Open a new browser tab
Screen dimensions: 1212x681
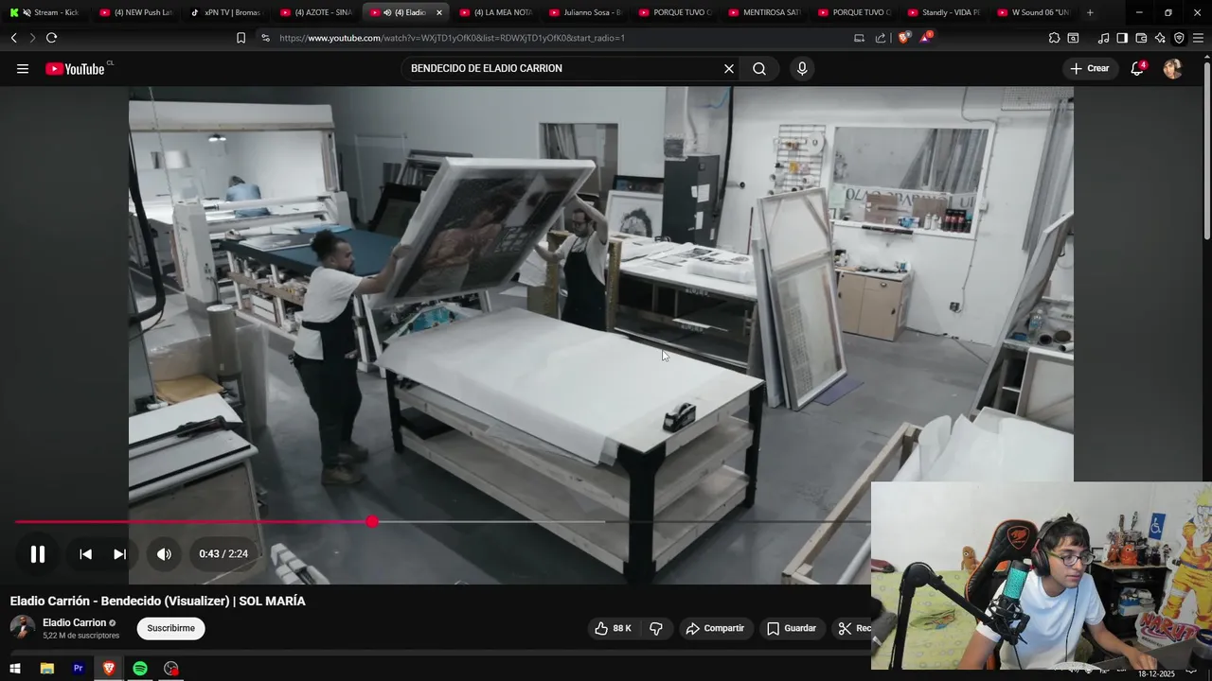(x=1090, y=12)
